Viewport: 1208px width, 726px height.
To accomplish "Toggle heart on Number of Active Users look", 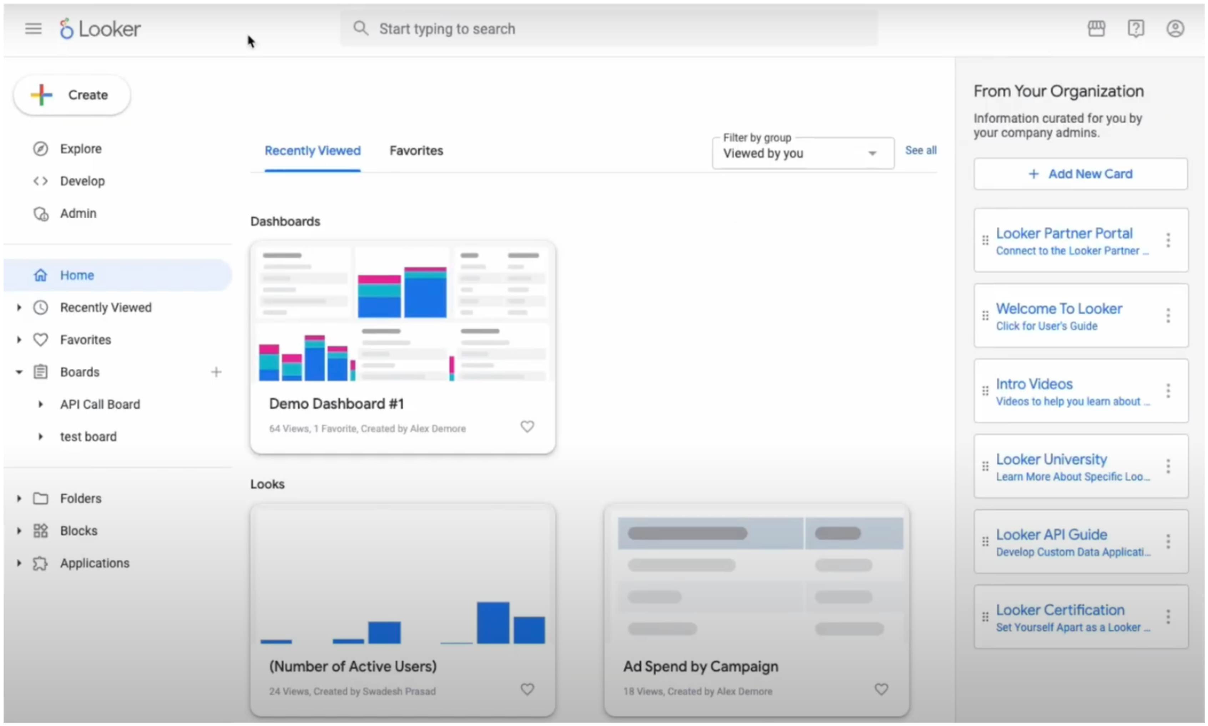I will (527, 689).
